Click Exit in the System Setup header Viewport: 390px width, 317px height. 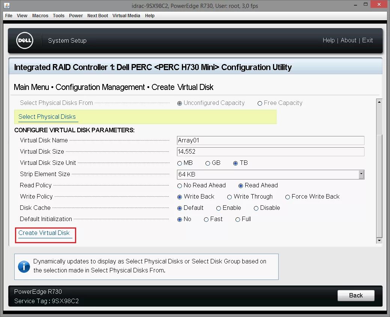point(367,40)
